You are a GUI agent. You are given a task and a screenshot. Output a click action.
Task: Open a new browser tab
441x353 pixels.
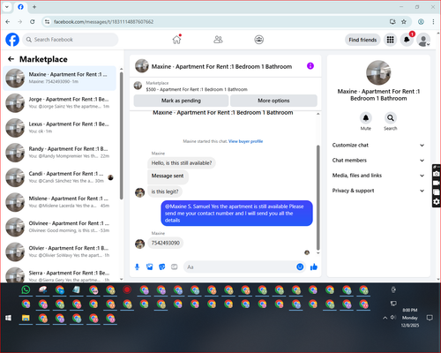[x=34, y=7]
